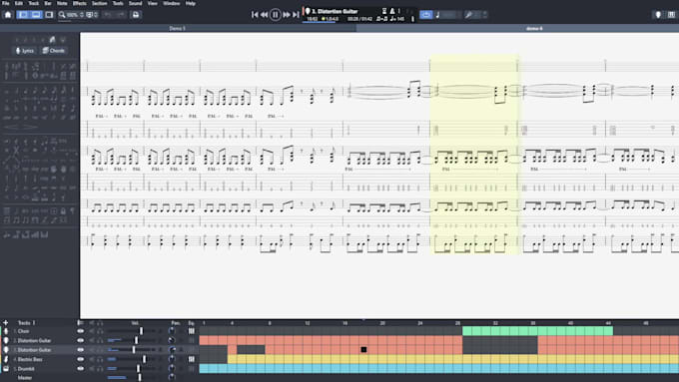The image size is (679, 382).
Task: Click the Drumkit pan knob
Action: (172, 369)
